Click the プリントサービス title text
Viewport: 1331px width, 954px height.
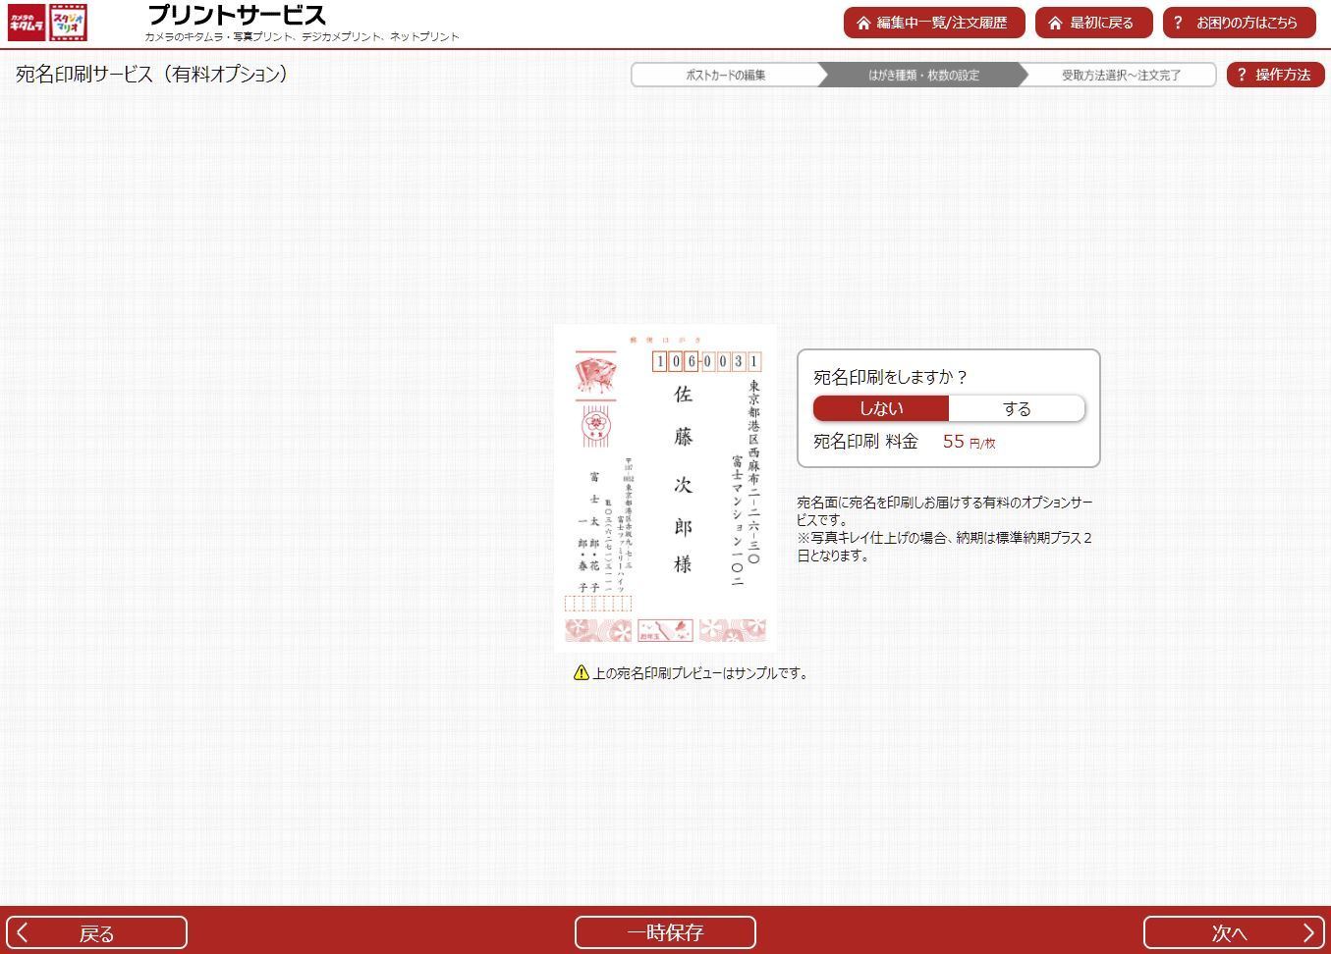click(236, 16)
